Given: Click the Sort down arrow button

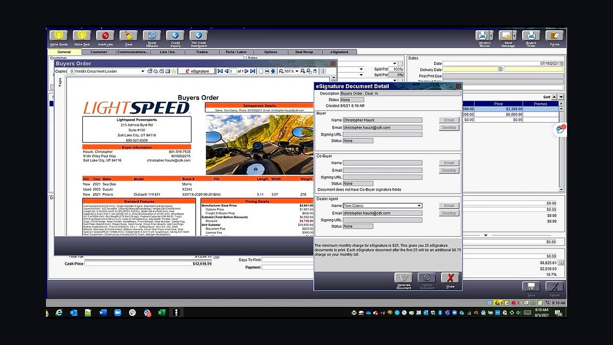Looking at the screenshot, I should tap(561, 97).
